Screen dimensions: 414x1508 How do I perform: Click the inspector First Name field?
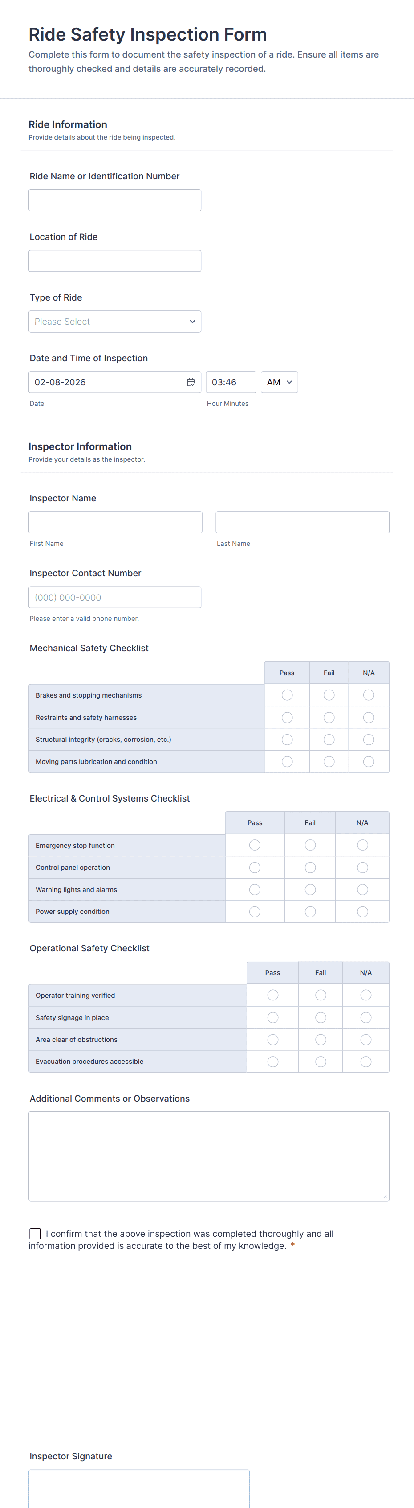point(115,522)
